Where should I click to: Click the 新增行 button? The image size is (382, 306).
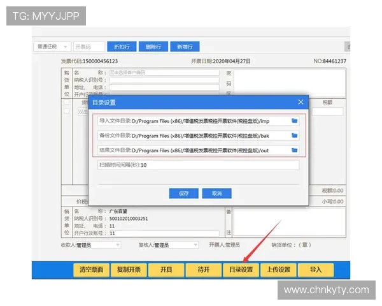tap(185, 47)
